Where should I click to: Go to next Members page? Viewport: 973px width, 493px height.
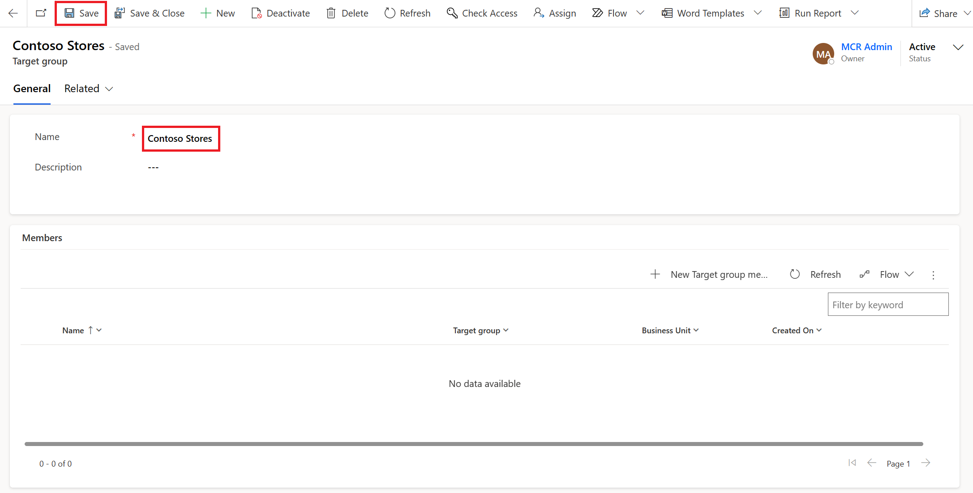(x=926, y=463)
